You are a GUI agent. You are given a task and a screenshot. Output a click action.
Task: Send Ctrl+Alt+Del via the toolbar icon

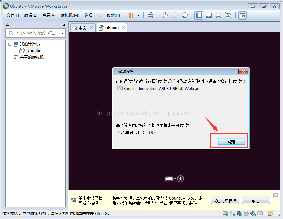(151, 15)
